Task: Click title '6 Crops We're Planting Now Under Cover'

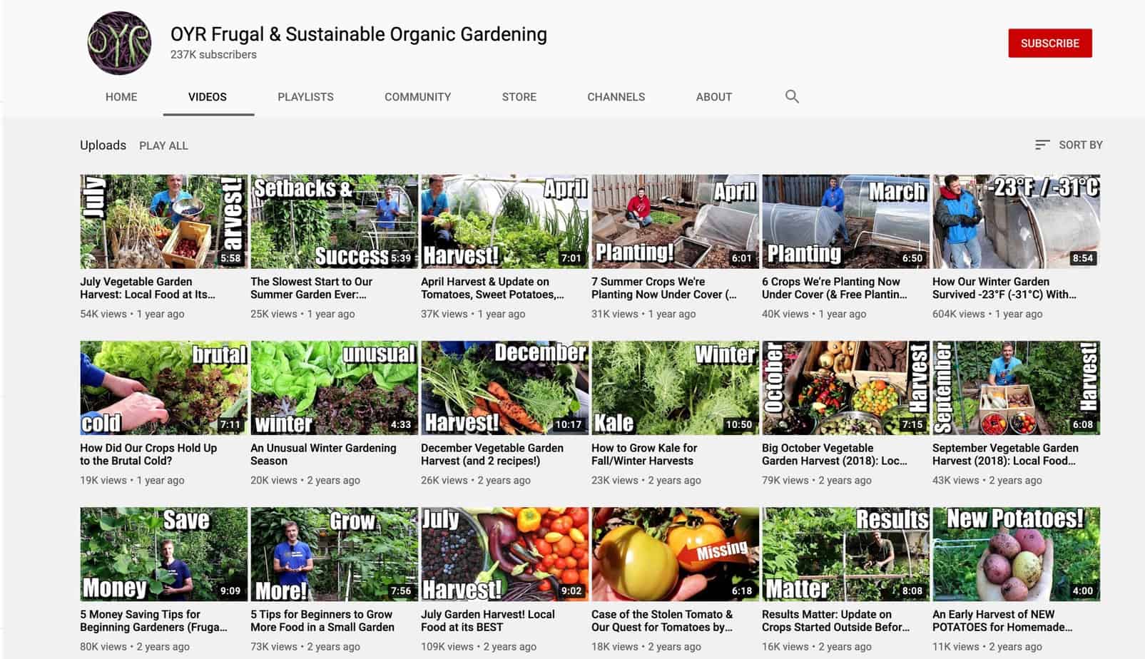Action: click(x=835, y=288)
